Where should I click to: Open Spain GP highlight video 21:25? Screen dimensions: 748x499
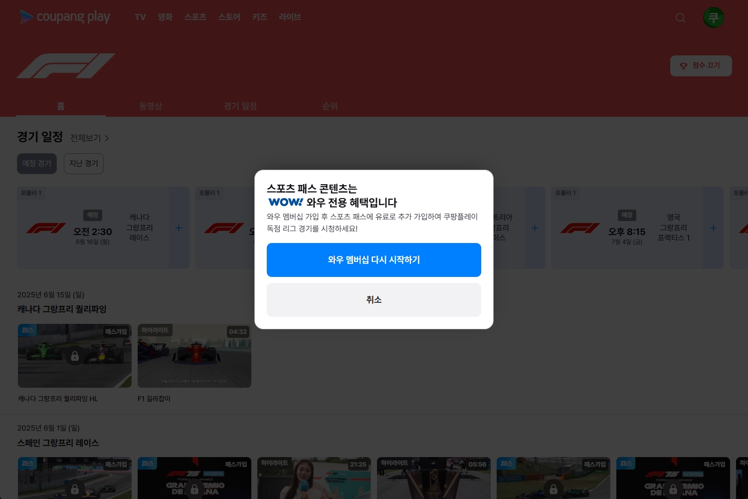314,478
